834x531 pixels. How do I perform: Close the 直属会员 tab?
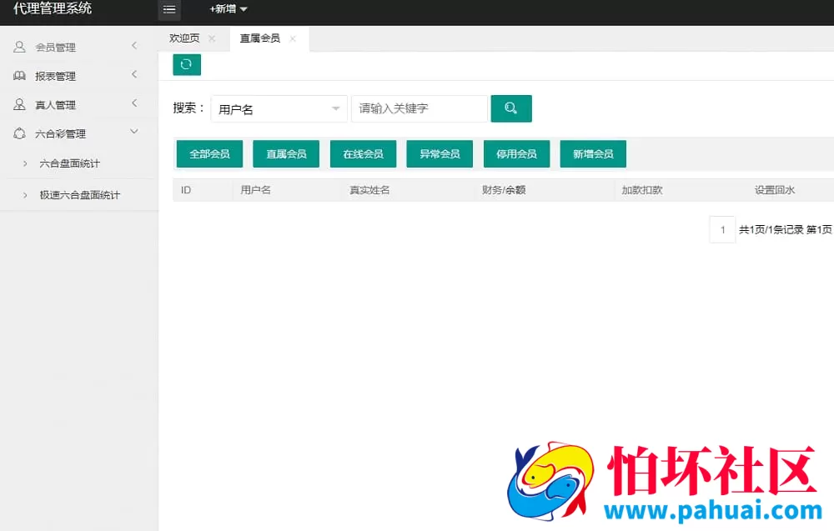click(x=293, y=38)
